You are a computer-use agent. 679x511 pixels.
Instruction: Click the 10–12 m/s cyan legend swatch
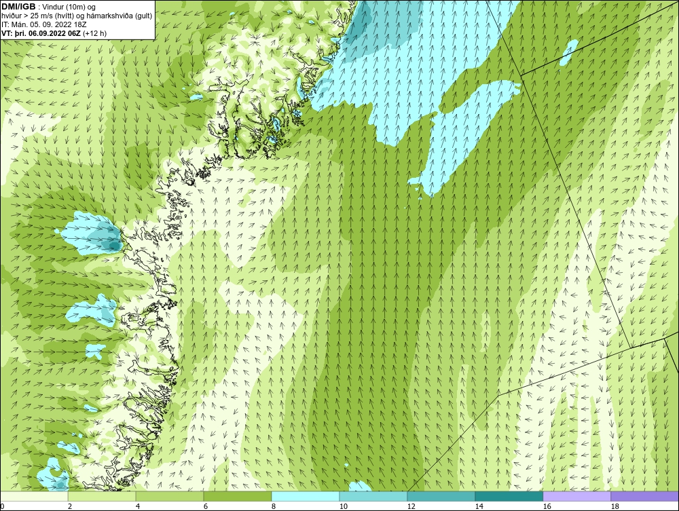point(373,496)
